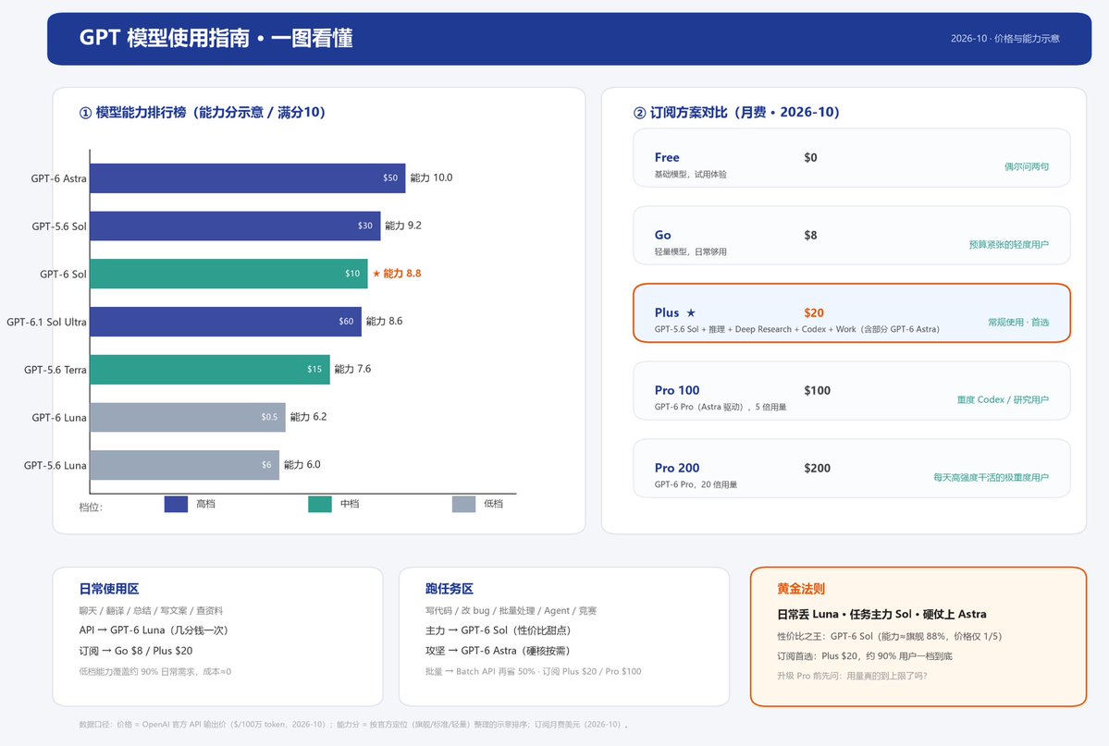This screenshot has height=746, width=1109.
Task: Select the 高档 blue legend swatch
Action: click(176, 504)
